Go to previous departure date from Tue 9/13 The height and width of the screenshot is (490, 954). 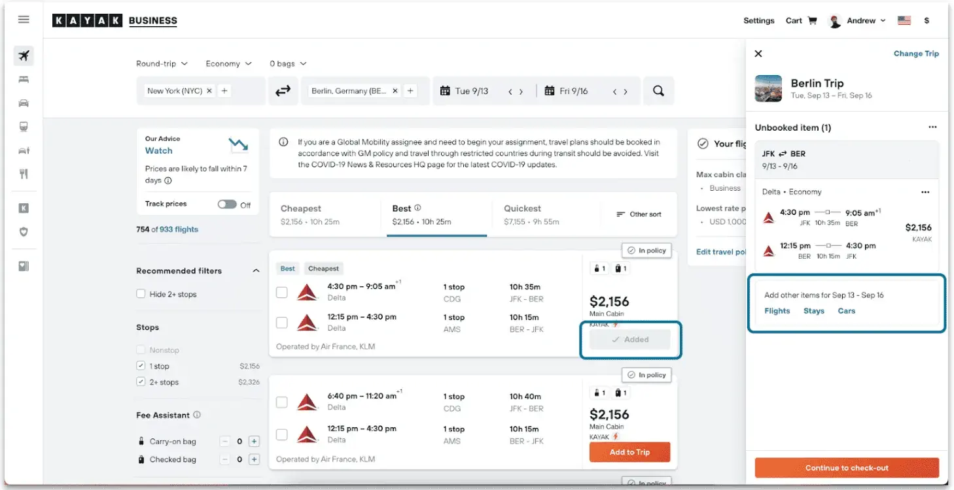pos(510,91)
